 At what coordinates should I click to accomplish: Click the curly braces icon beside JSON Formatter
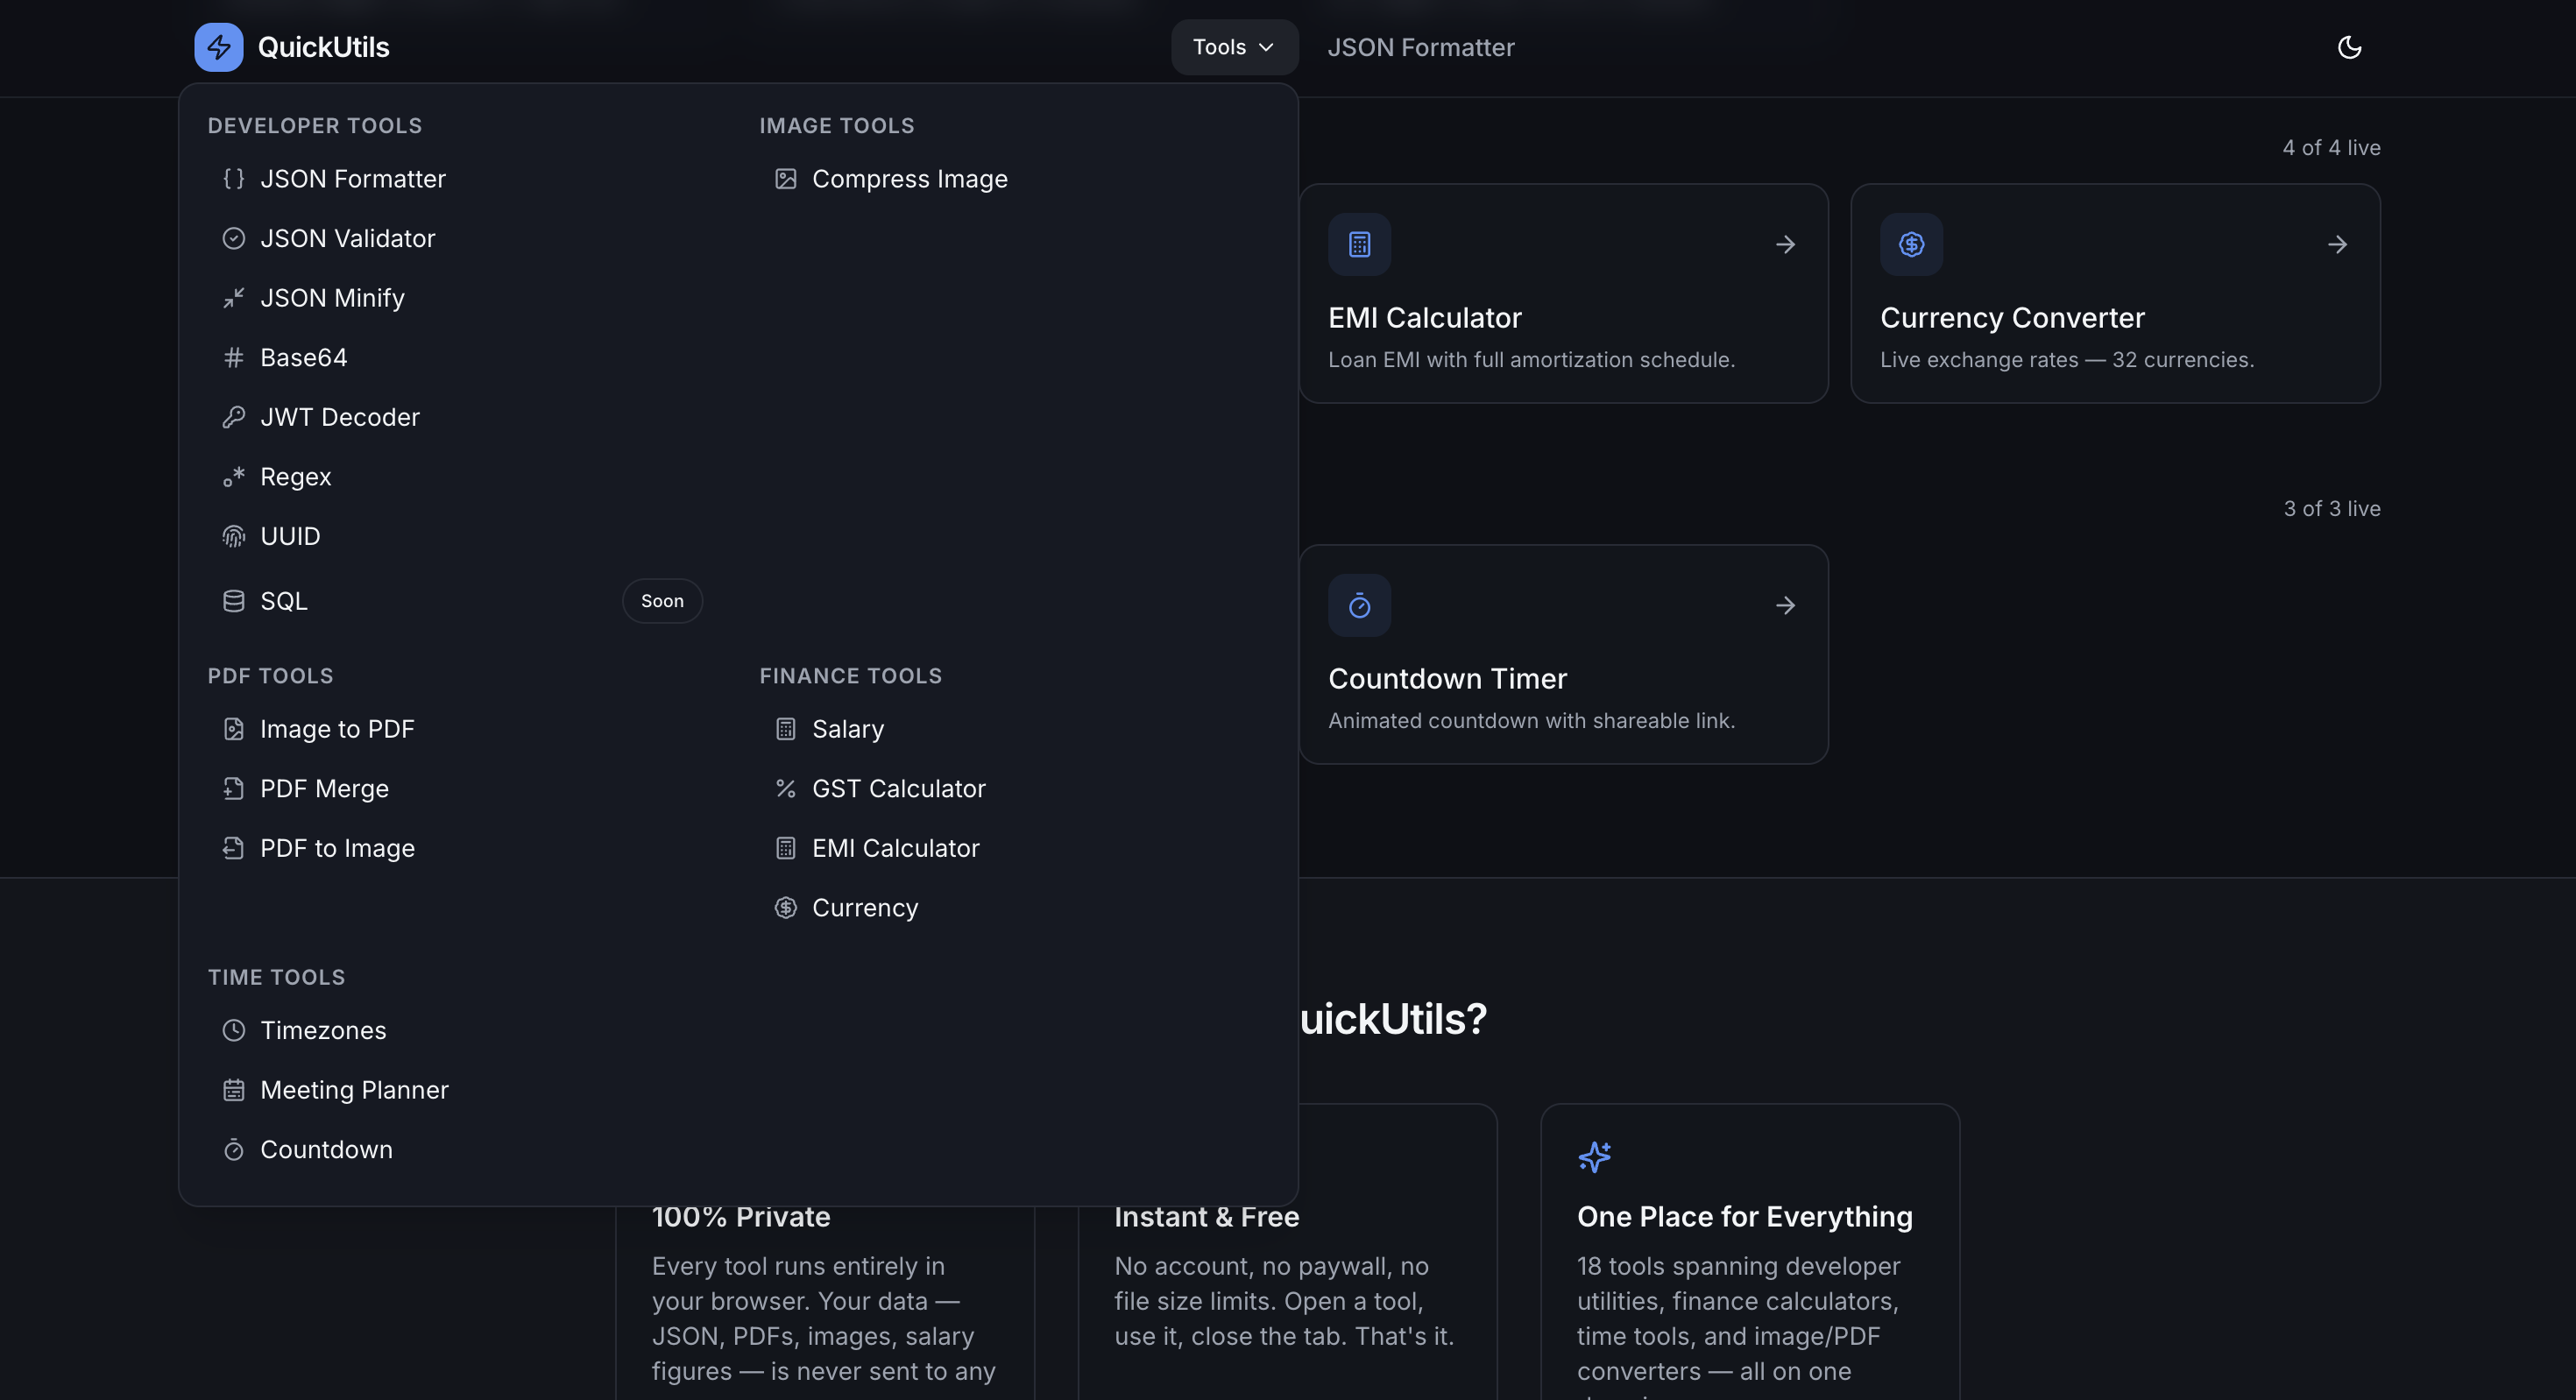[x=233, y=179]
